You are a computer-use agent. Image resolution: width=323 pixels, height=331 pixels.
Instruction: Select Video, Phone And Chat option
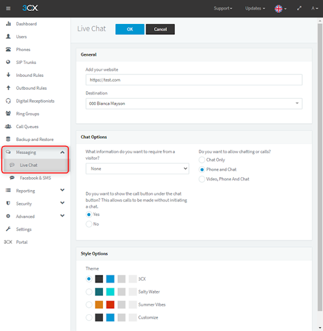tap(202, 179)
